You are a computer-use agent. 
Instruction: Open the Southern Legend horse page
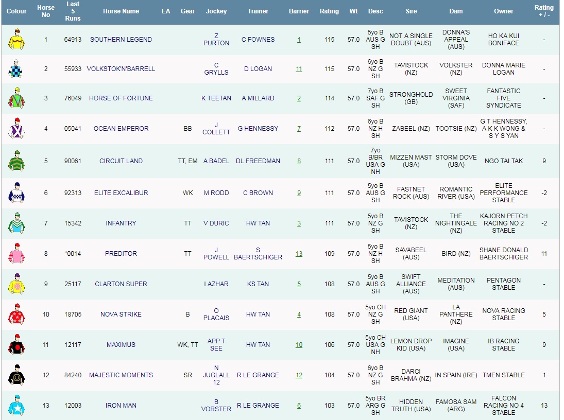pyautogui.click(x=121, y=40)
